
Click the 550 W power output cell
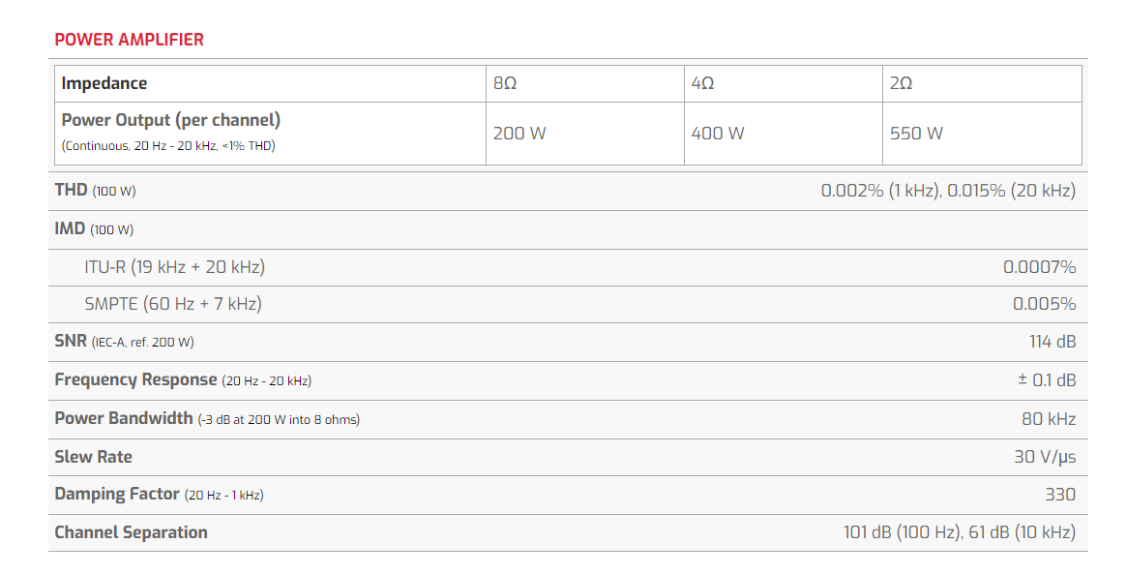point(916,134)
